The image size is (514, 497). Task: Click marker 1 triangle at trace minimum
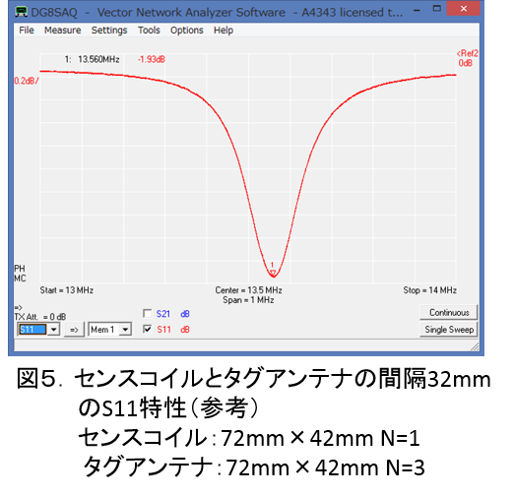(x=273, y=273)
